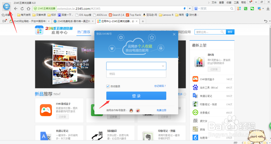Open the Lenovo R bookmark folder
Screen dimensions: 271x144
(x=166, y=15)
